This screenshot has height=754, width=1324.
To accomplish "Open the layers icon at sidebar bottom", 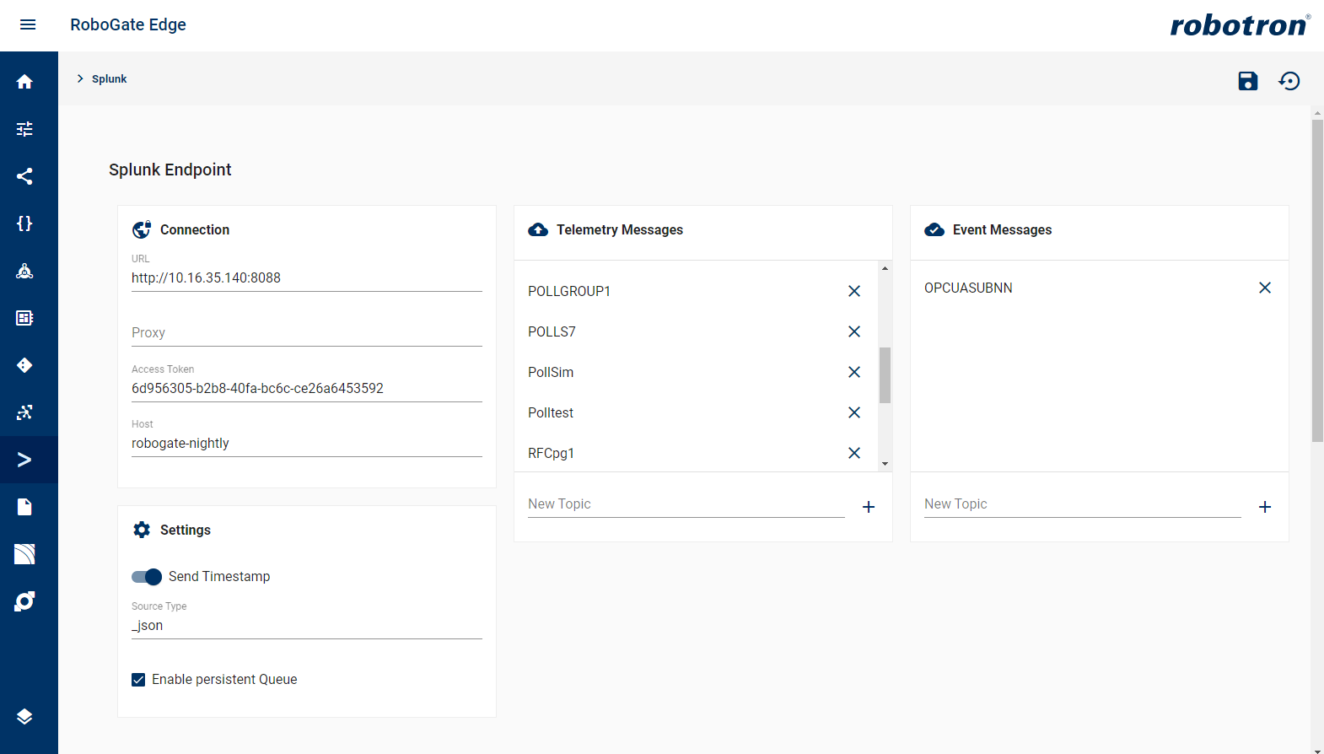I will pos(24,716).
